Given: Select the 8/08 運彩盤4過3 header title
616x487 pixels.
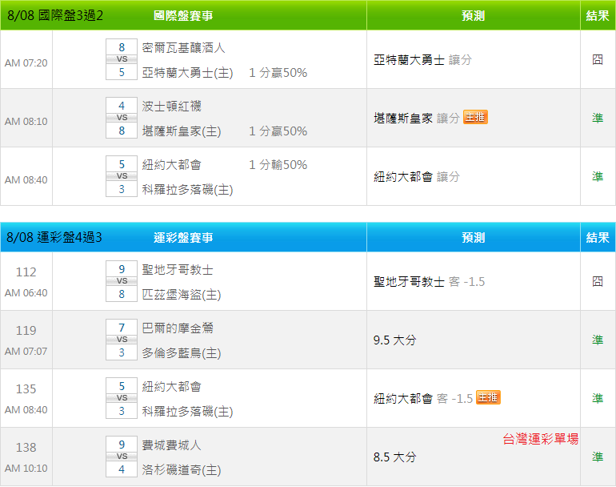Looking at the screenshot, I should 54,237.
